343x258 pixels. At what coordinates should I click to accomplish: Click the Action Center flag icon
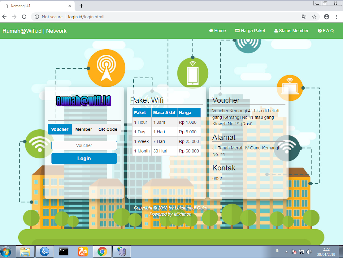pos(294,252)
